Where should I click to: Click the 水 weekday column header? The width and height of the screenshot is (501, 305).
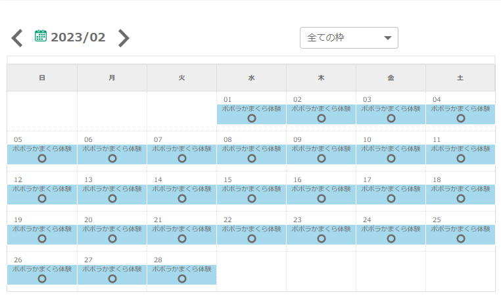[x=251, y=78]
